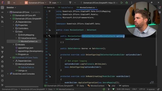The height and width of the screenshot is (91, 162).
Task: Open the Debug tool window icon in left bar
Action: point(2,61)
